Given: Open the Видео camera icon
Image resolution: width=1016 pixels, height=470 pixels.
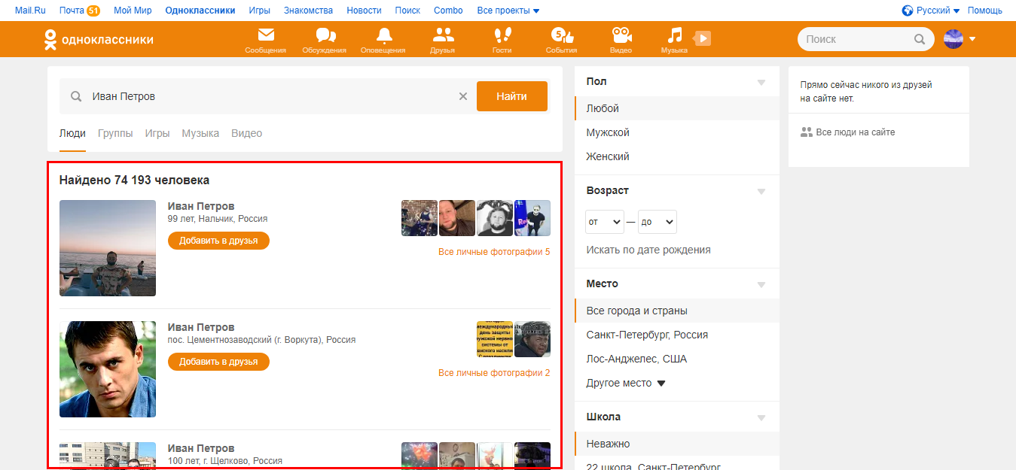Looking at the screenshot, I should (621, 40).
